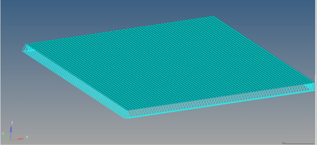Click the 'Y' label of the axis triad
317x145 pixels.
3,133
